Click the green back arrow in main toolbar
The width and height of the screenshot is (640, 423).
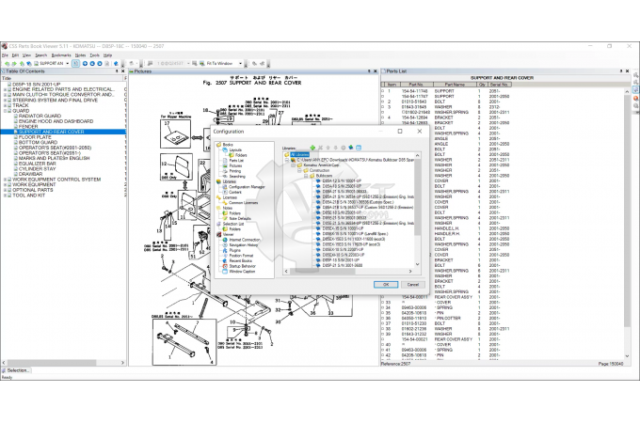[7, 64]
